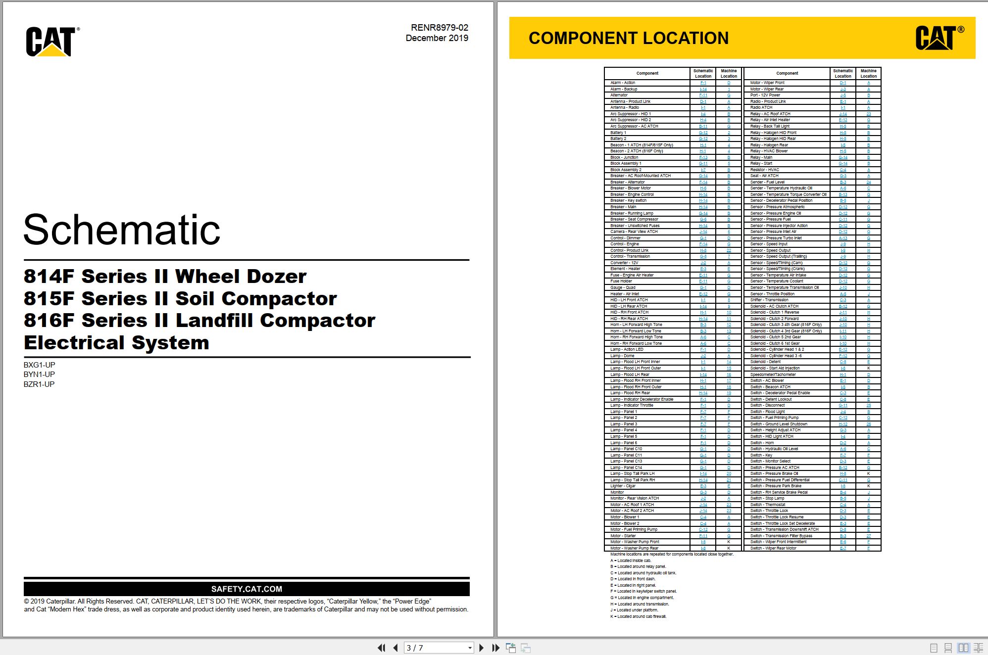Click the CAT logo on the cover page

coord(52,42)
